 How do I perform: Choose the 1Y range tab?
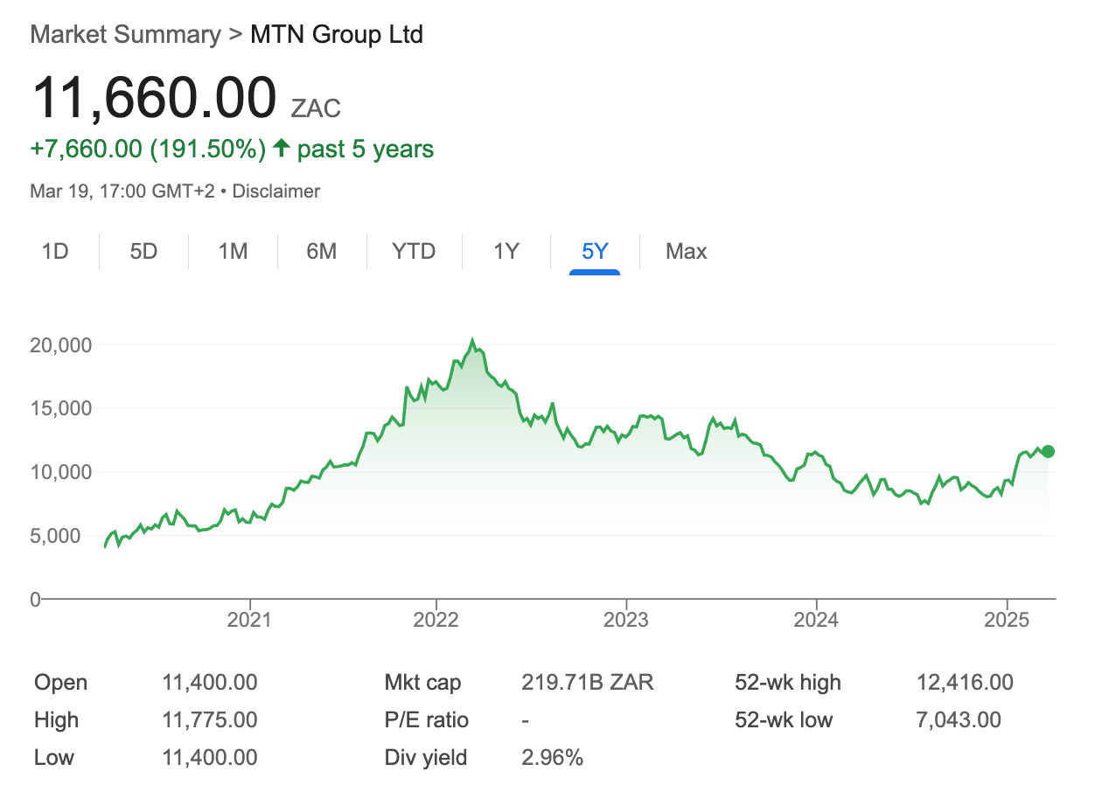click(506, 252)
